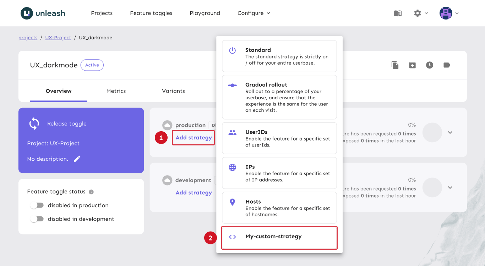Edit description pencil icon

[77, 159]
